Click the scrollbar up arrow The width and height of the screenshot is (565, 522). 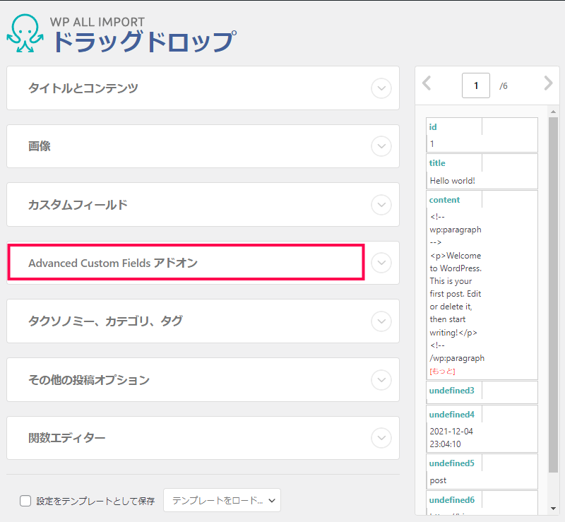[553, 112]
